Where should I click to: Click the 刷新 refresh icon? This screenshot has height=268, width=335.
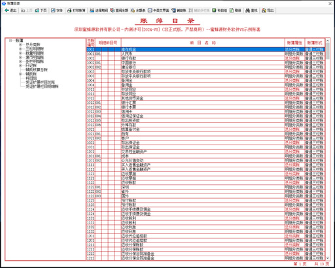tap(236, 10)
